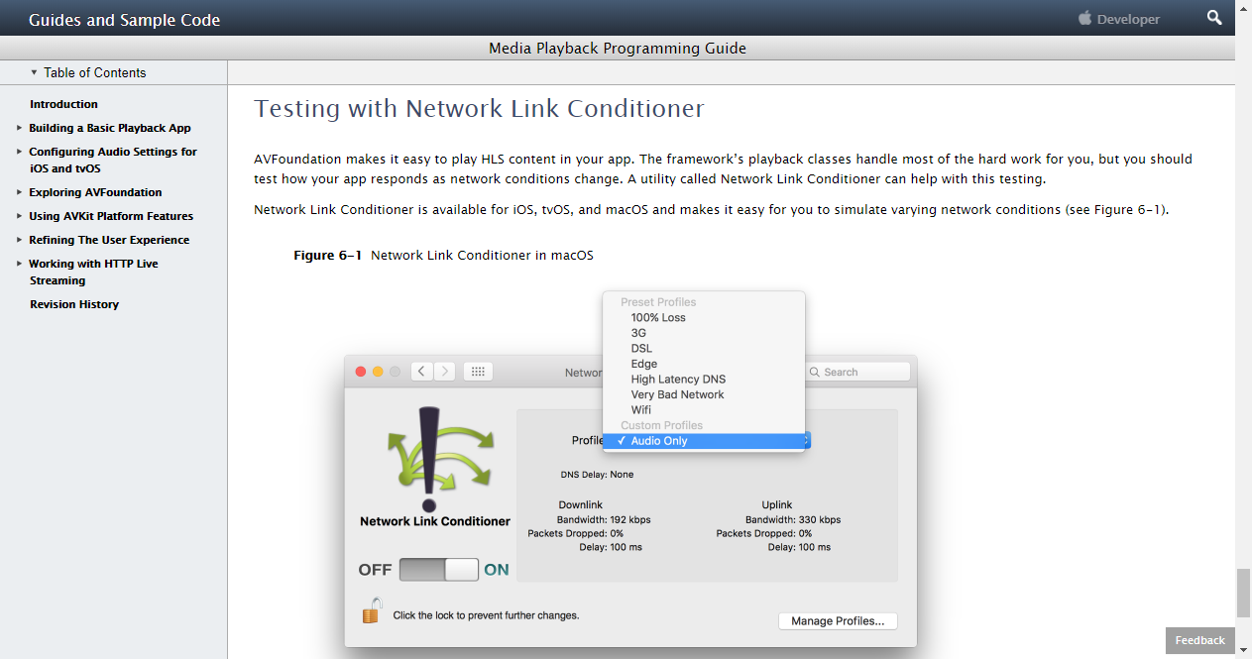Expand Building a Basic Playback App arrow
Image resolution: width=1252 pixels, height=659 pixels.
20,128
